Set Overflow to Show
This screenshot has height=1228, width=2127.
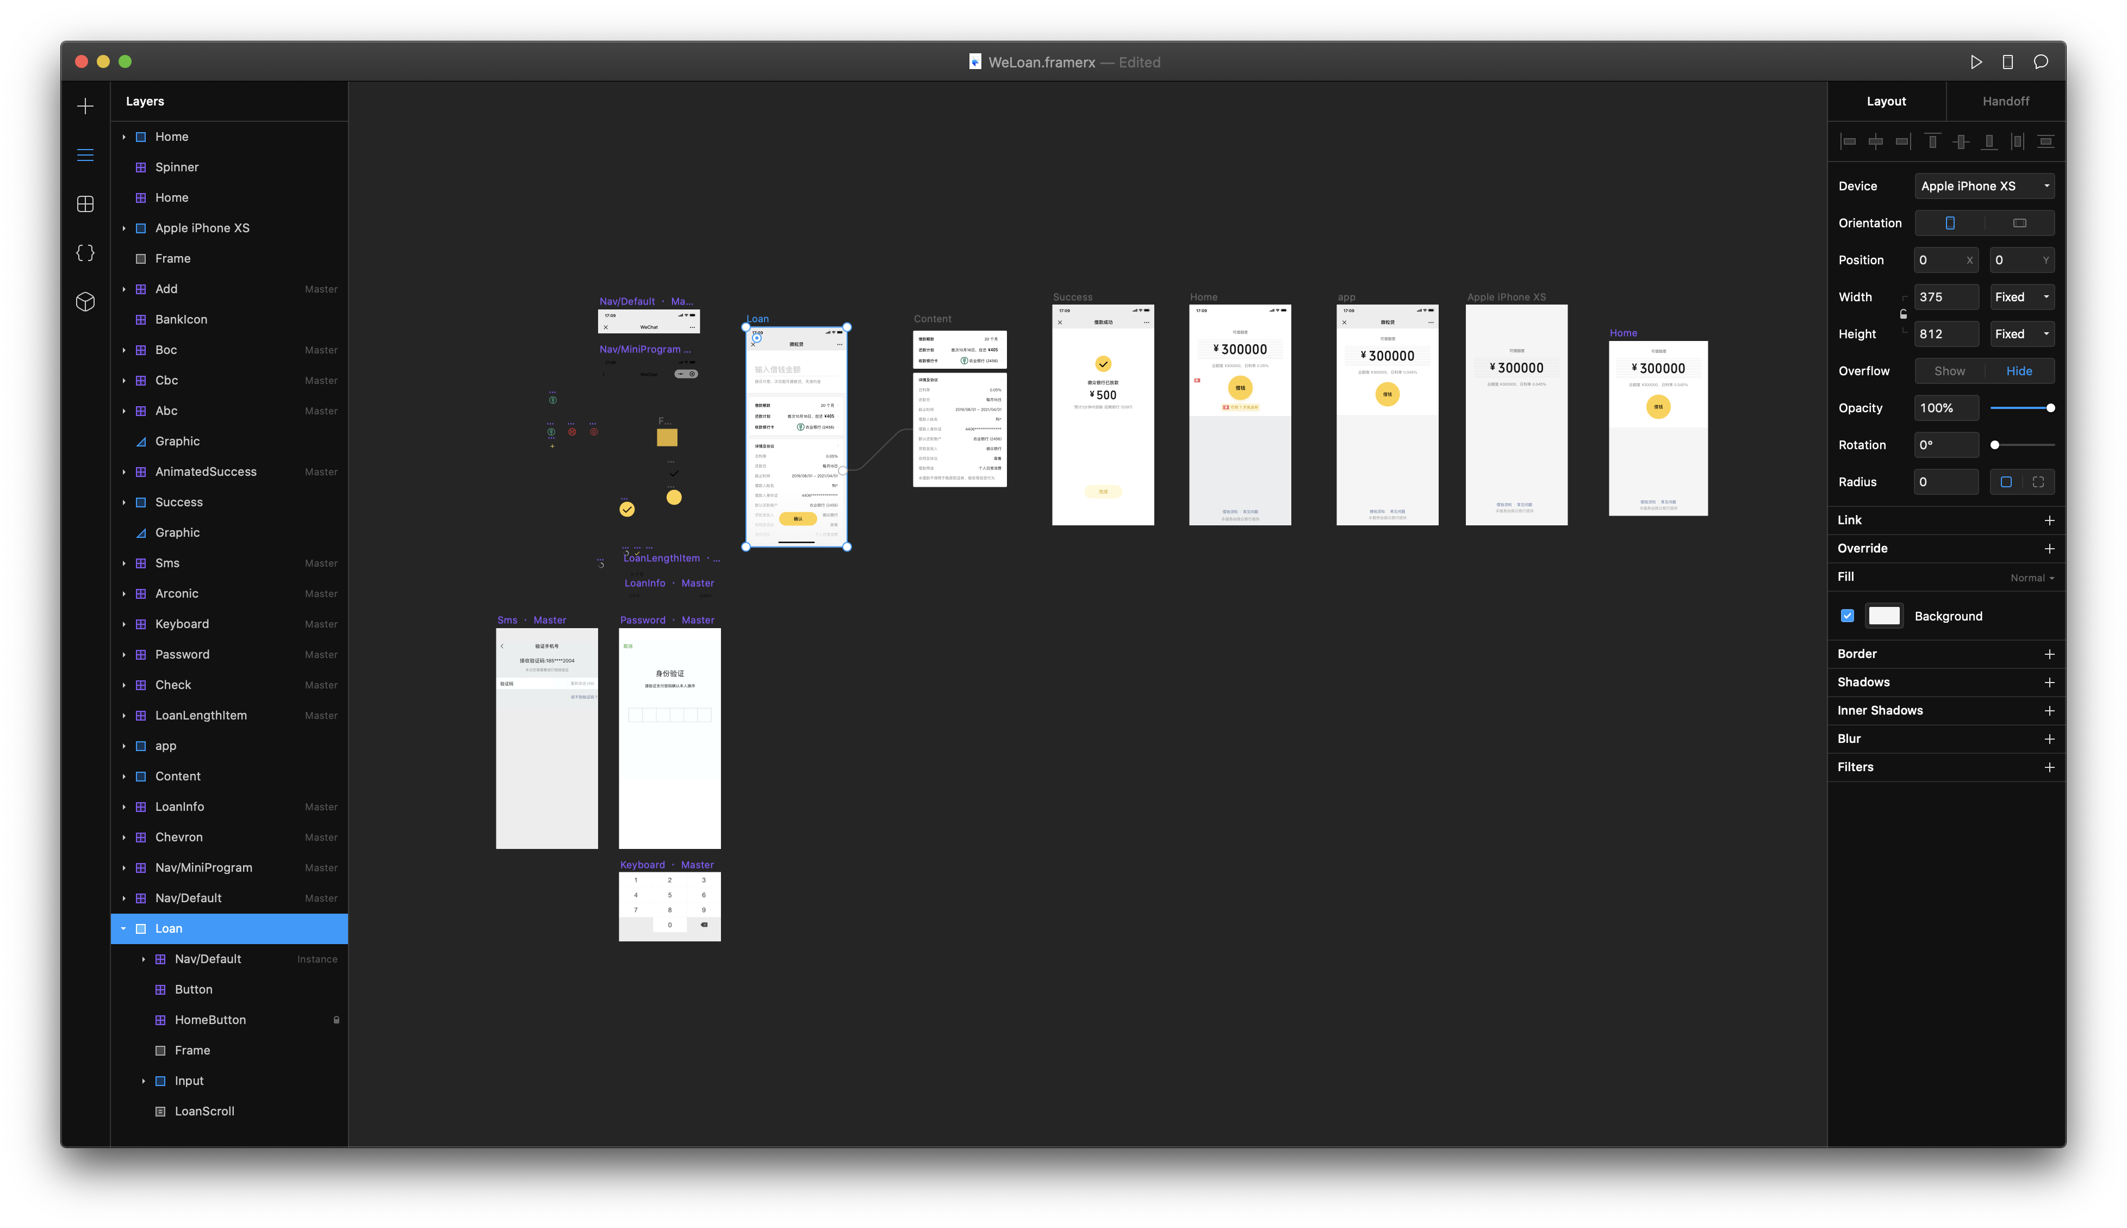[1949, 371]
